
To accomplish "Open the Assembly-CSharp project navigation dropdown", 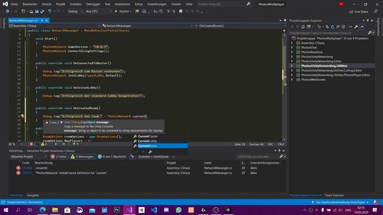I will (54, 26).
